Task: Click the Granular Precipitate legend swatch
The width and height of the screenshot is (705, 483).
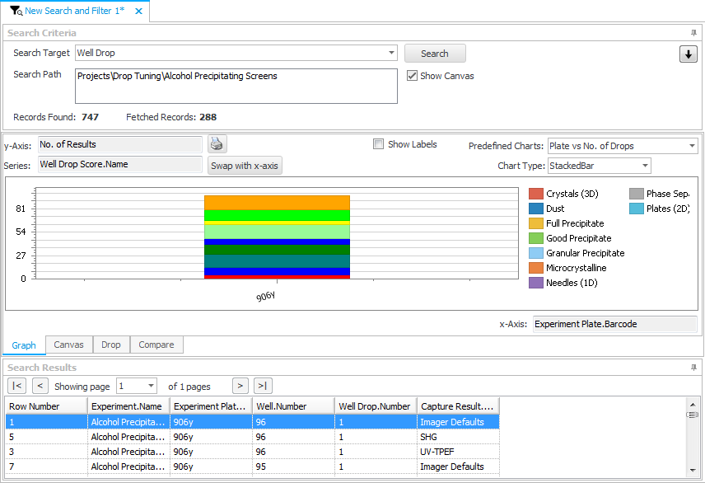Action: click(536, 253)
